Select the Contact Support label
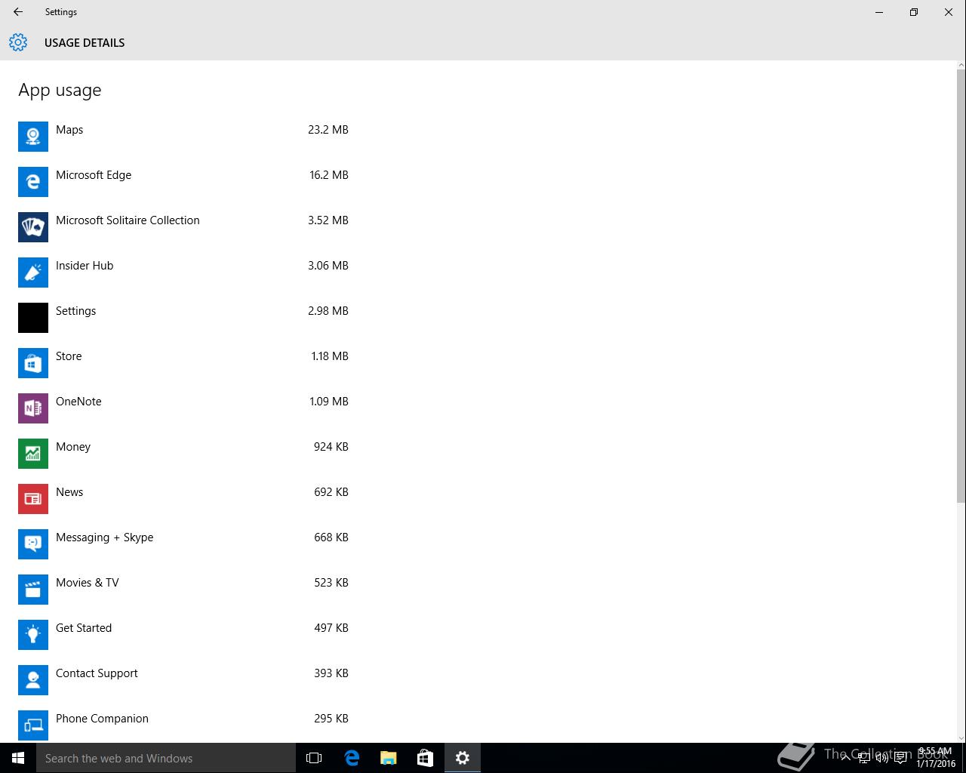 tap(97, 673)
